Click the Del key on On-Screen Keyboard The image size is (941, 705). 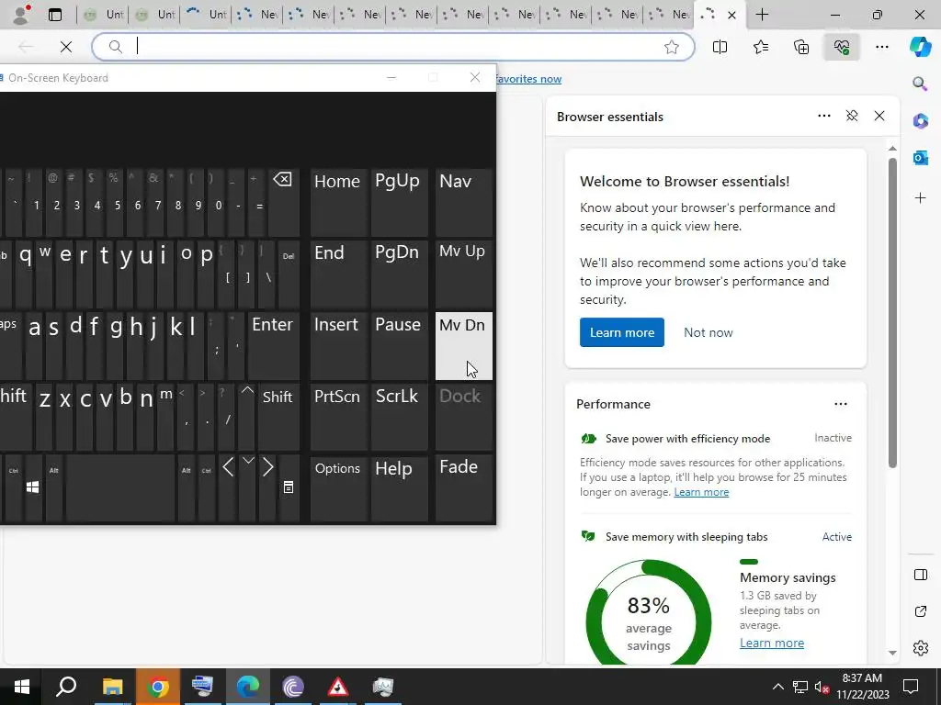(289, 274)
